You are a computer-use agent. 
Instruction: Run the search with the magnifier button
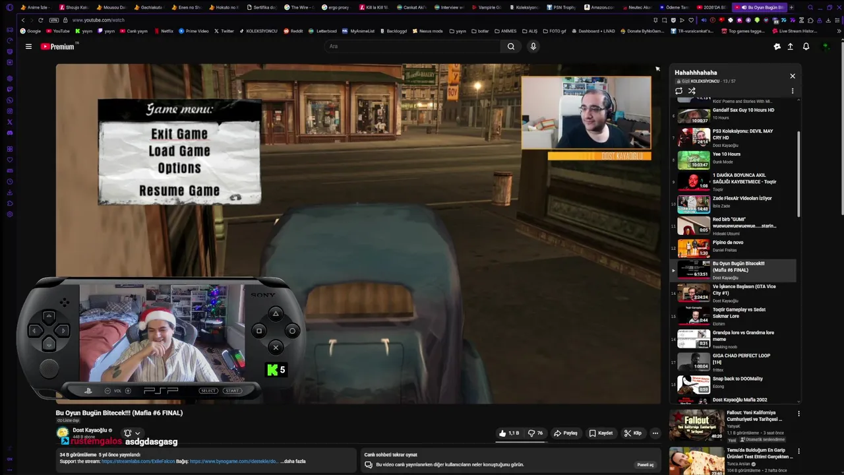(x=510, y=46)
